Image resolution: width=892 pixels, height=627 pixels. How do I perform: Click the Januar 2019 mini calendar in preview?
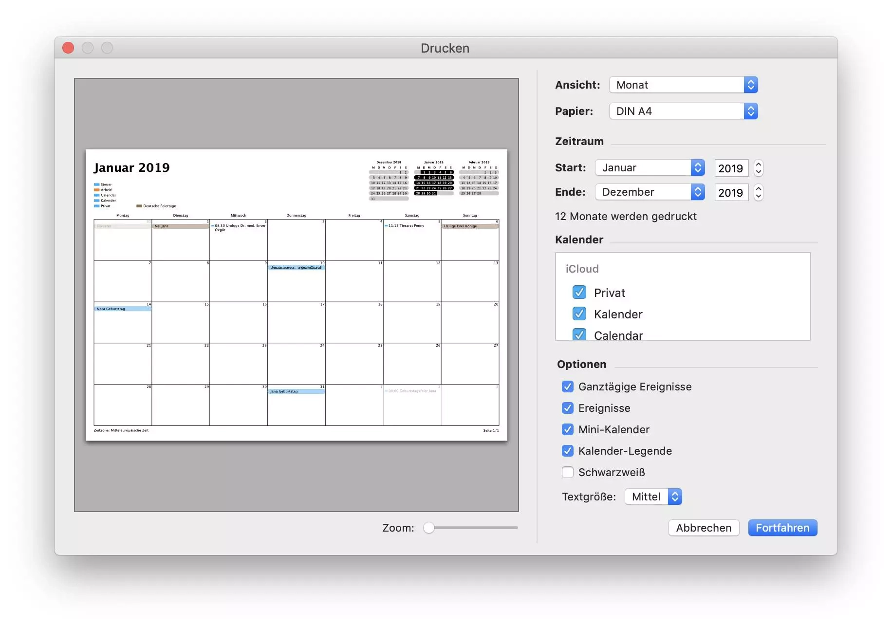point(434,178)
